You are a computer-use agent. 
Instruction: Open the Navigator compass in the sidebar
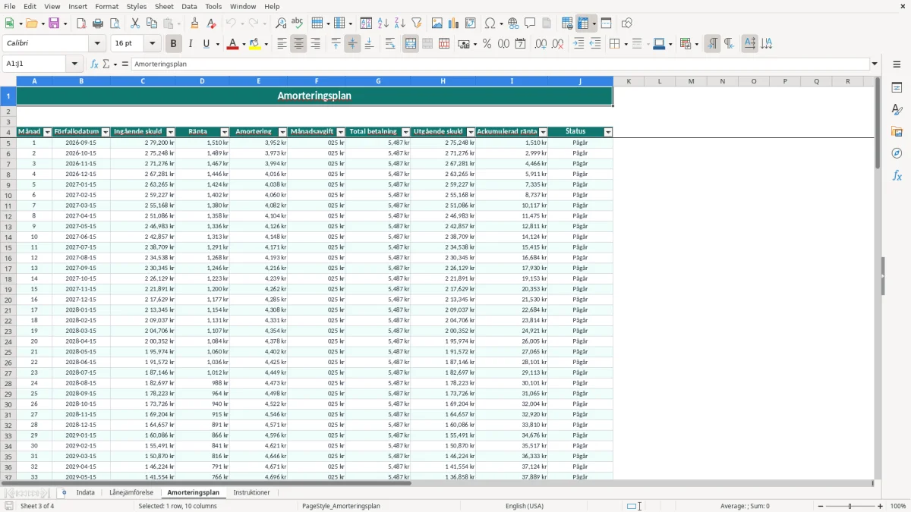pyautogui.click(x=897, y=153)
